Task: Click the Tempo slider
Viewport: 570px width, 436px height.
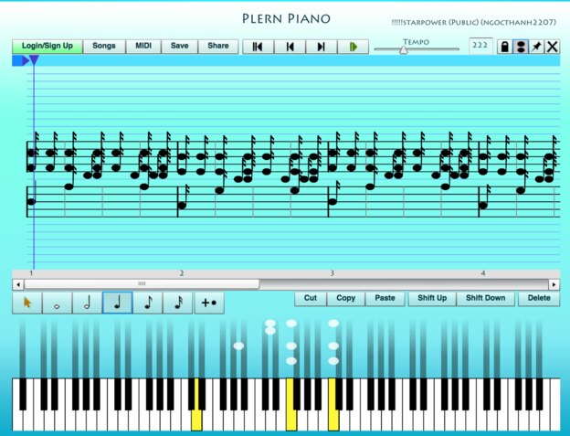Action: (416, 50)
